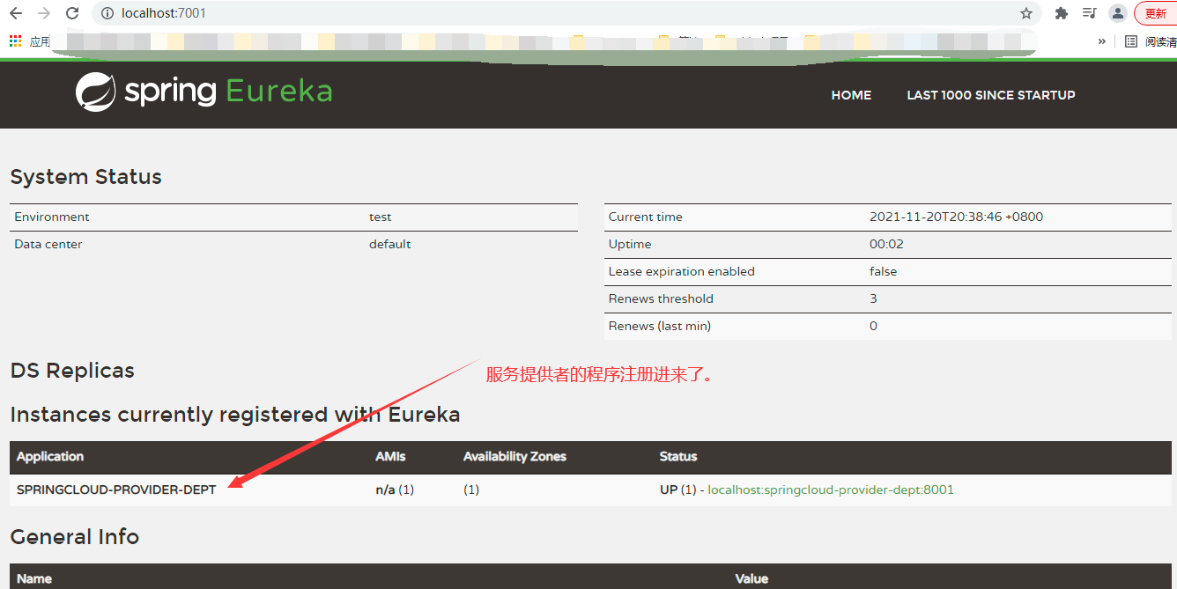The width and height of the screenshot is (1177, 589).
Task: Select the Environment label
Action: 52,217
